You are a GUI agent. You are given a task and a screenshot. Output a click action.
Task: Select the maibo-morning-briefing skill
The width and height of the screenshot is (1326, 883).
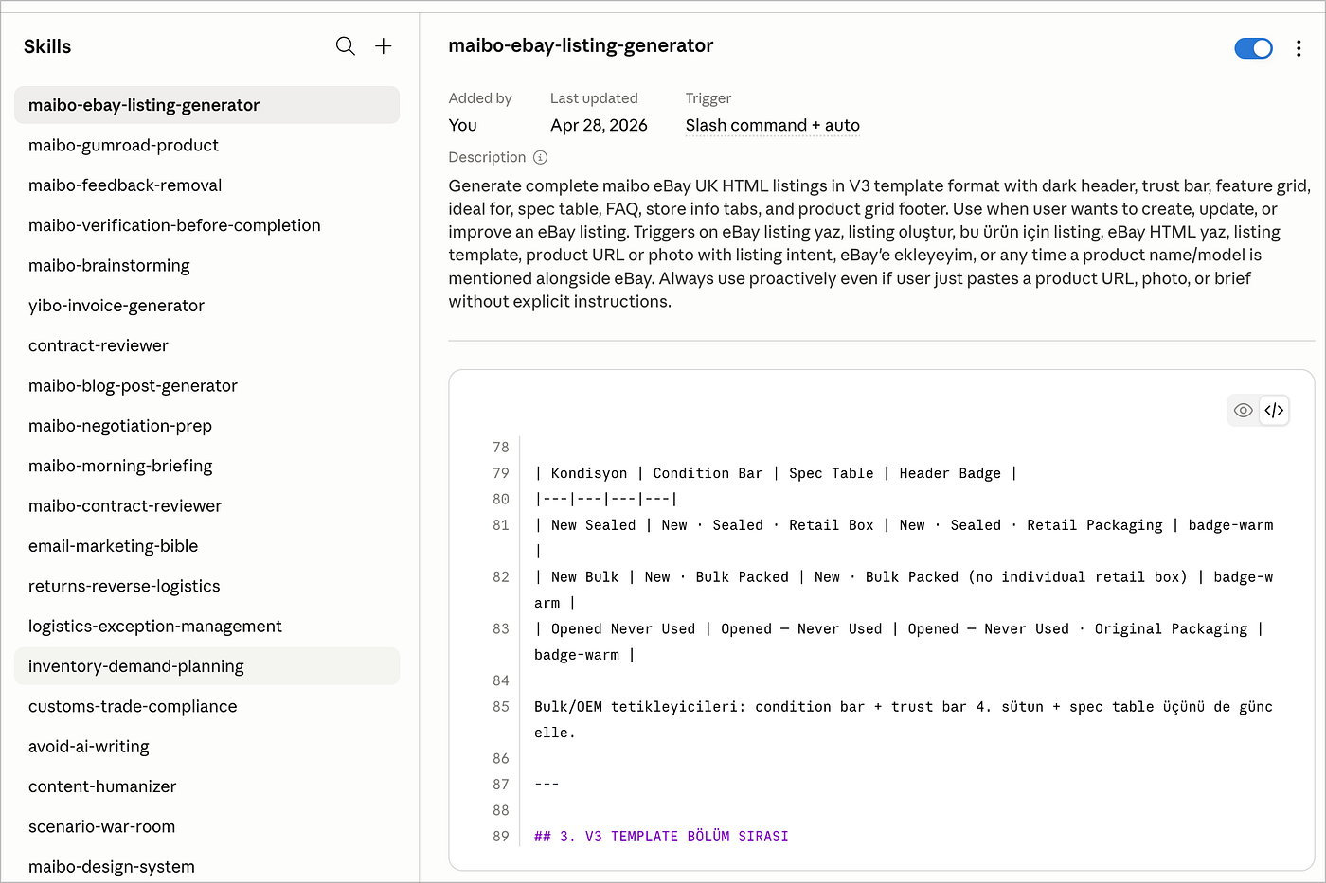point(206,466)
